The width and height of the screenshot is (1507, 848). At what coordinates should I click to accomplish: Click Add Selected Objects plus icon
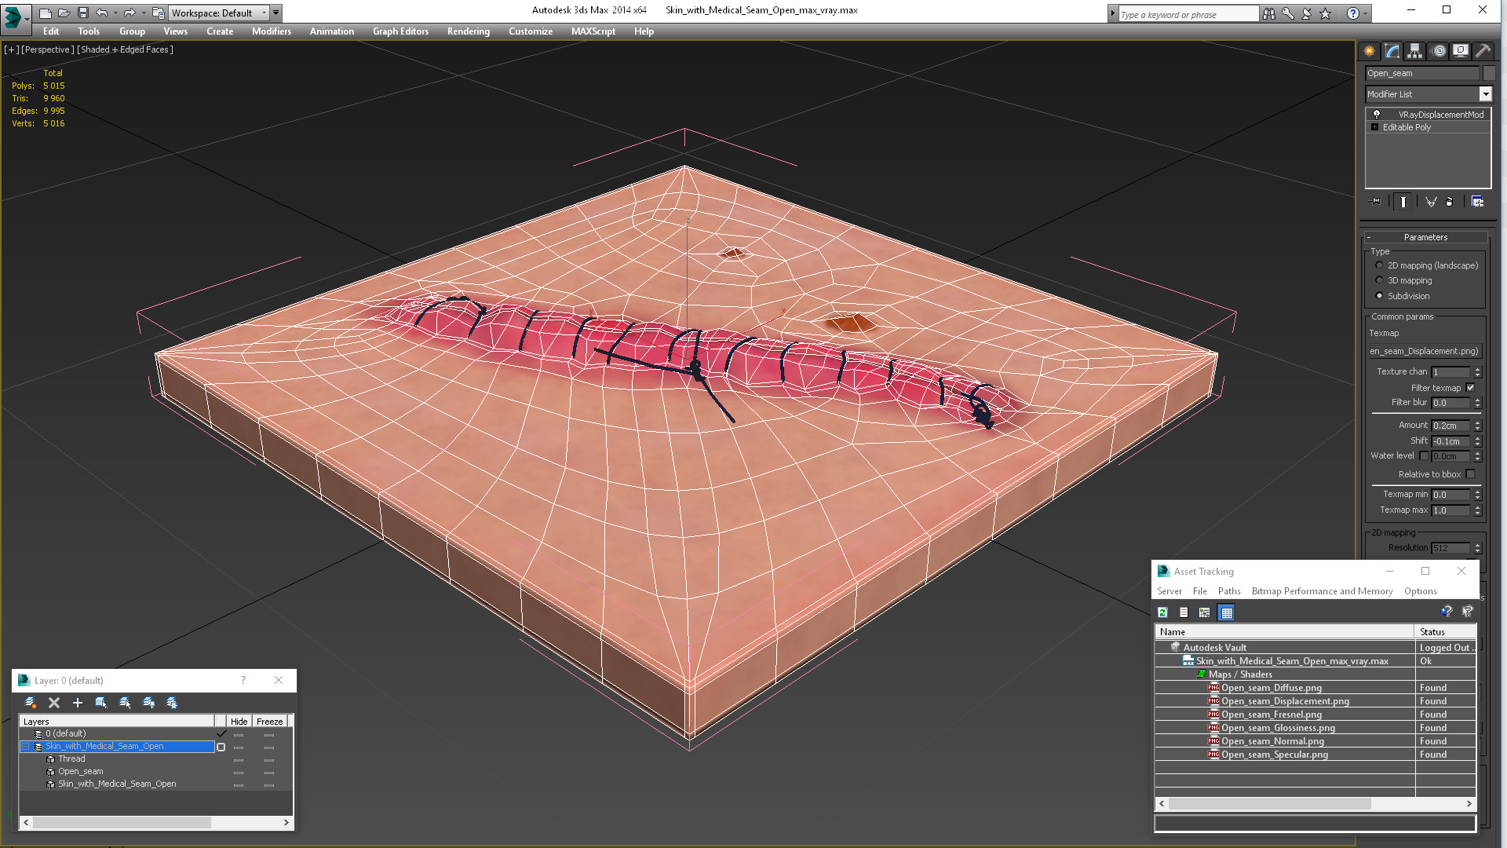tap(78, 703)
